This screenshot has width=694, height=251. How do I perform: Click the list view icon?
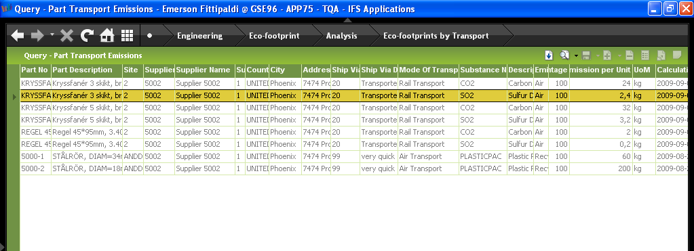point(645,55)
